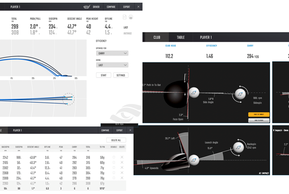
Task: Click the top-view ball trajectory chart
Action: point(43,98)
